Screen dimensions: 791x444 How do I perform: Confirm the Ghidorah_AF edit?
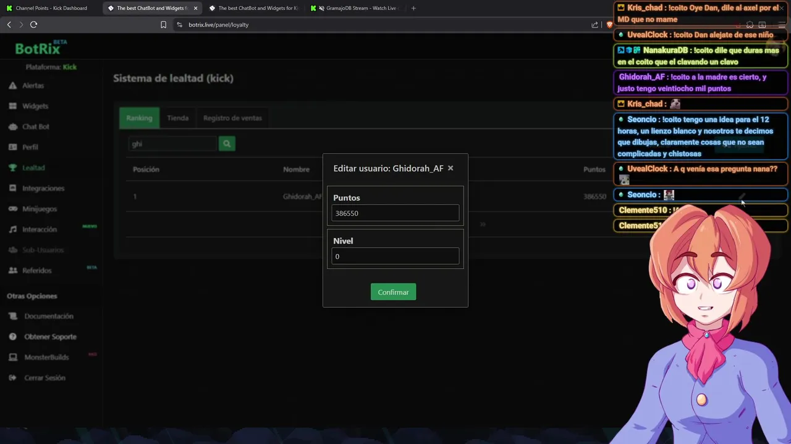click(393, 292)
